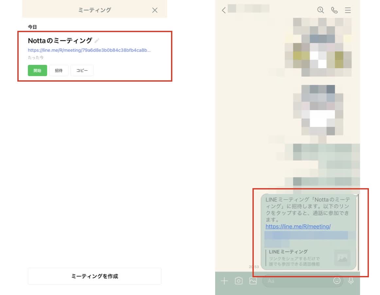Open the photo gallery icon
Viewport: 380px width, 295px height.
(x=253, y=281)
